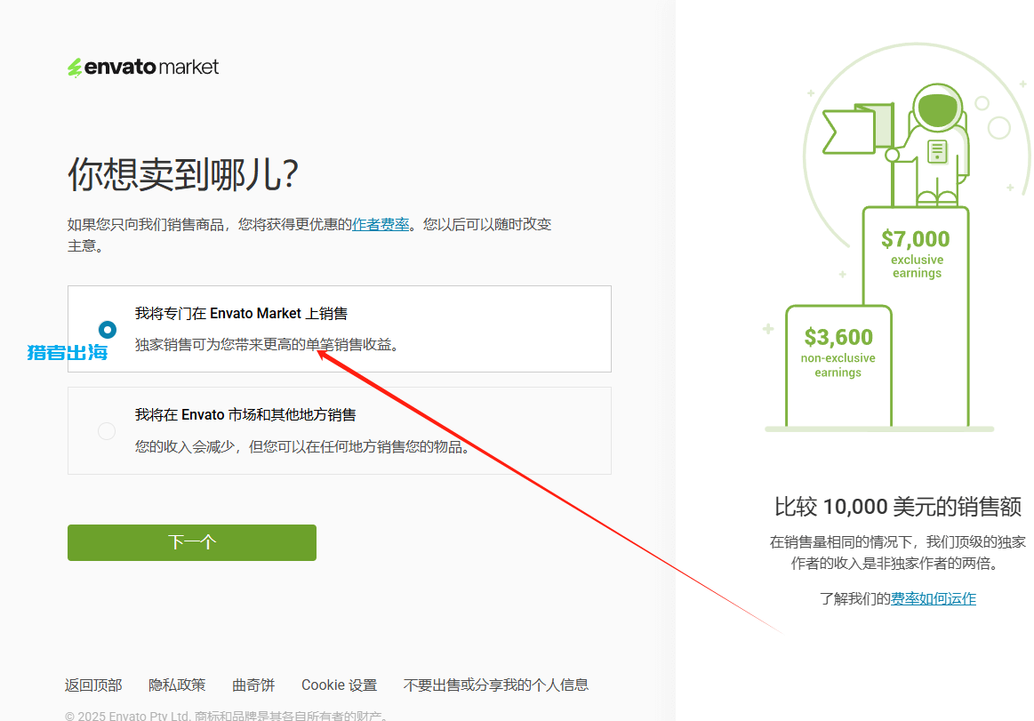Open the 隐私政策 footer link
The height and width of the screenshot is (721, 1034).
[178, 685]
